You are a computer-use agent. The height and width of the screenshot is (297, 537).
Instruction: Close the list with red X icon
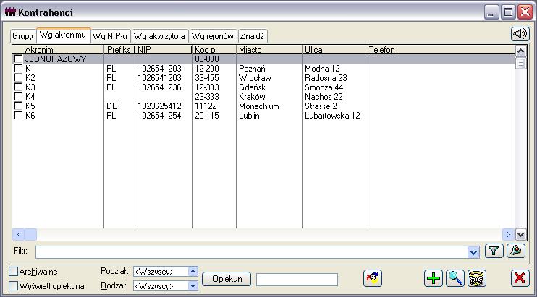pyautogui.click(x=520, y=278)
